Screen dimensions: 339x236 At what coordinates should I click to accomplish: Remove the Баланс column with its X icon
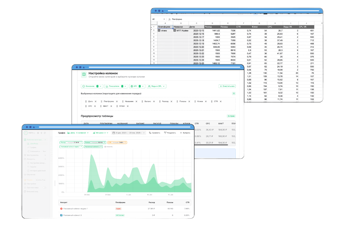coord(154,101)
